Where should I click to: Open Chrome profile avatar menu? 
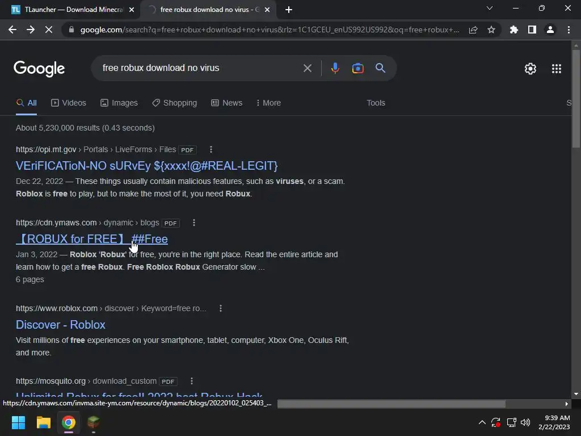click(x=550, y=30)
